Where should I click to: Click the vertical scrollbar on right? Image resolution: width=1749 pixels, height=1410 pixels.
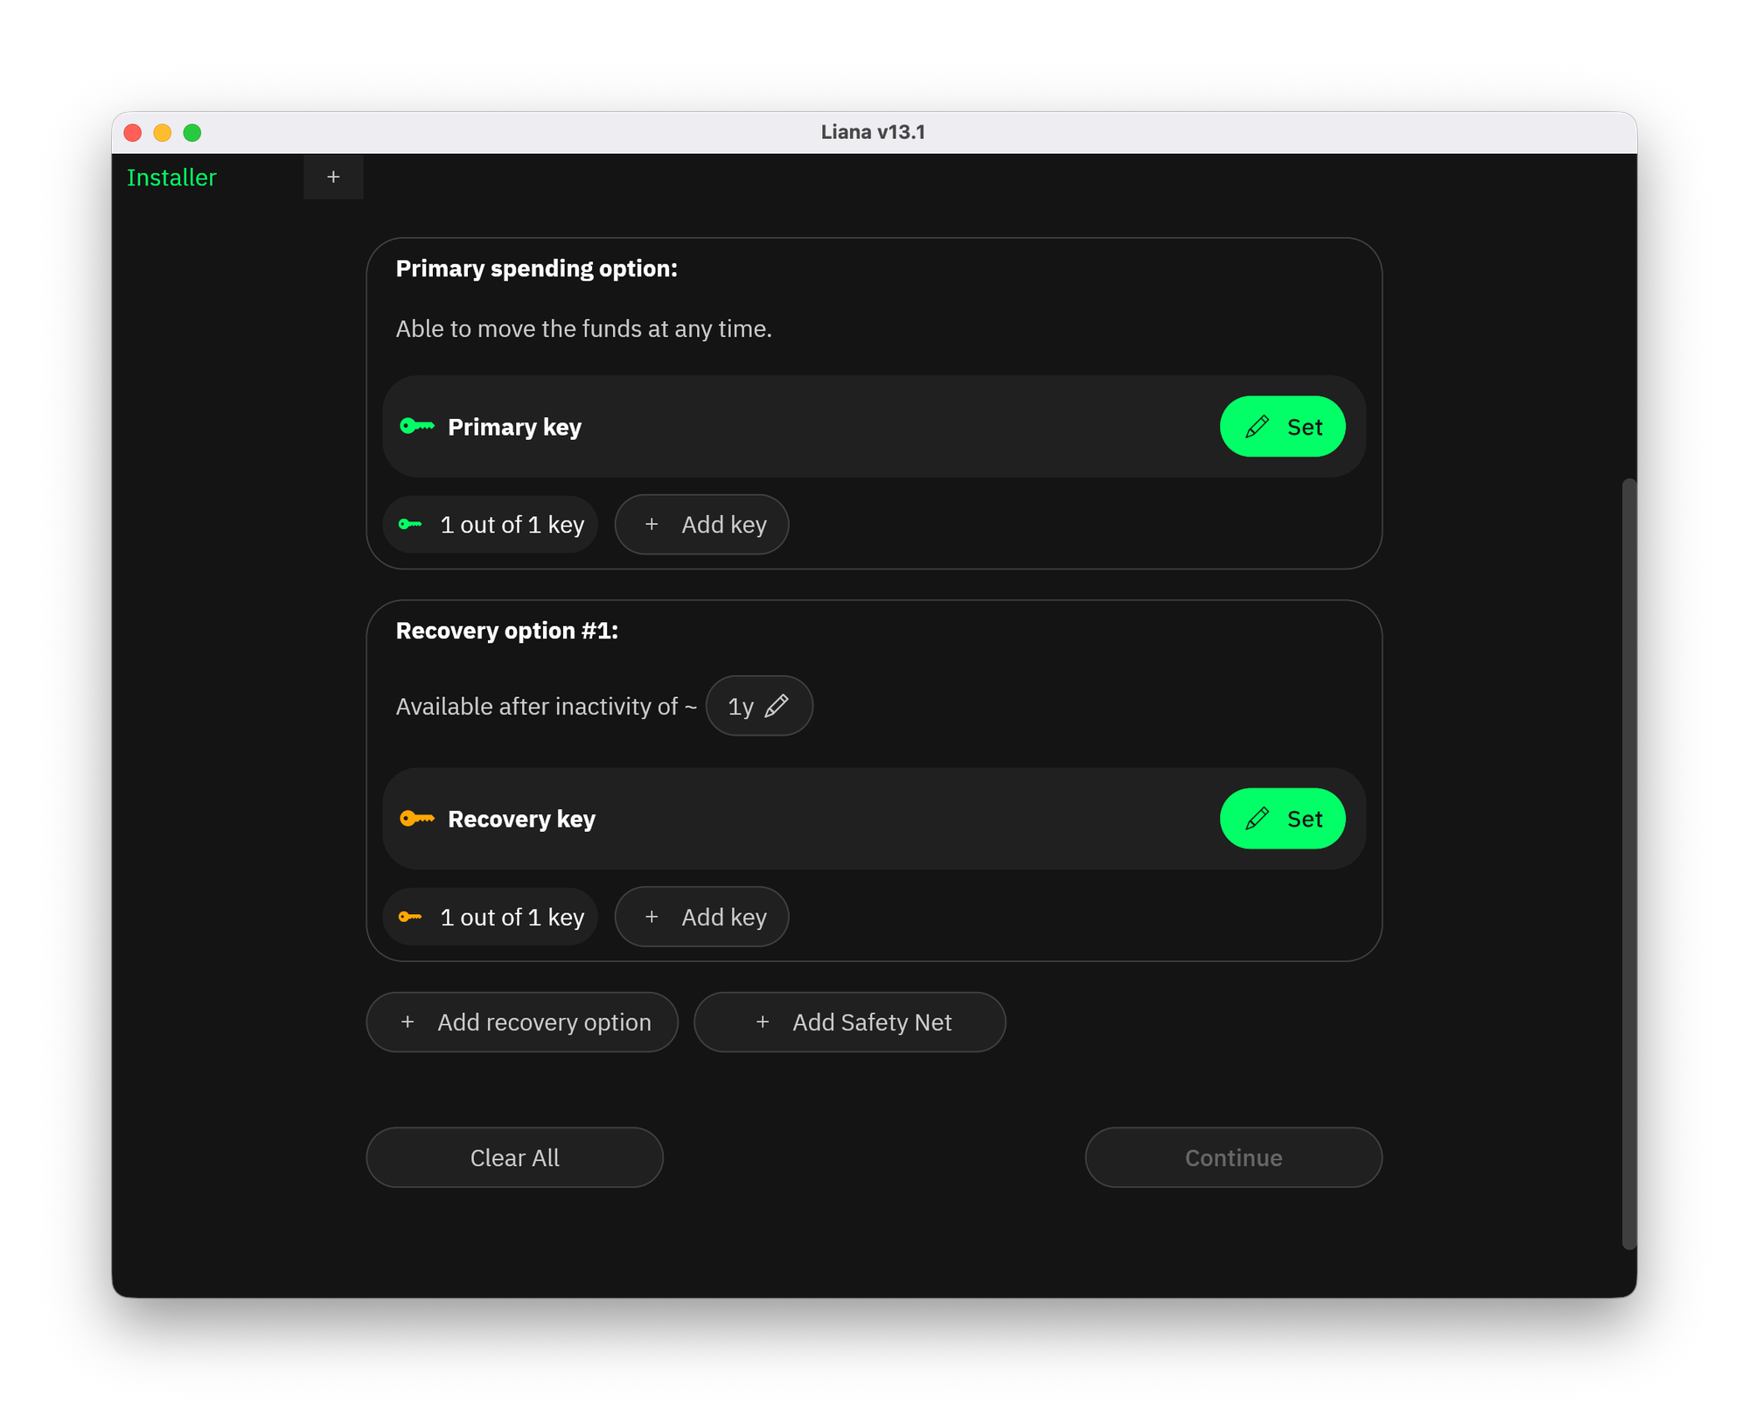coord(1628,862)
